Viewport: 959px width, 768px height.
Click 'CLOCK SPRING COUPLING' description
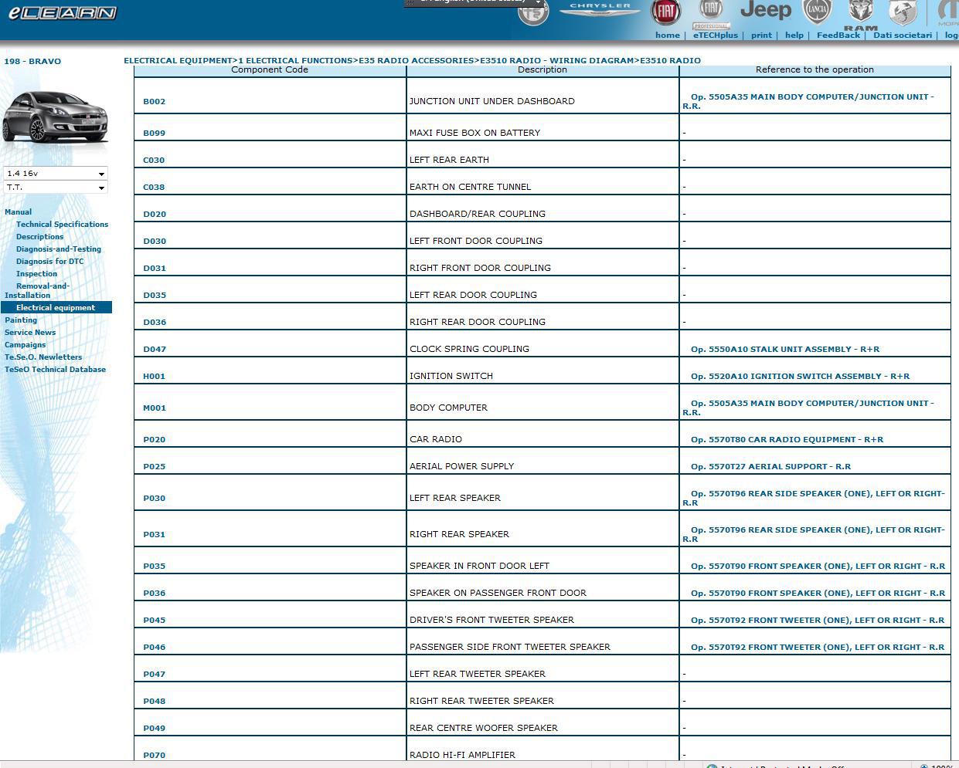point(469,350)
